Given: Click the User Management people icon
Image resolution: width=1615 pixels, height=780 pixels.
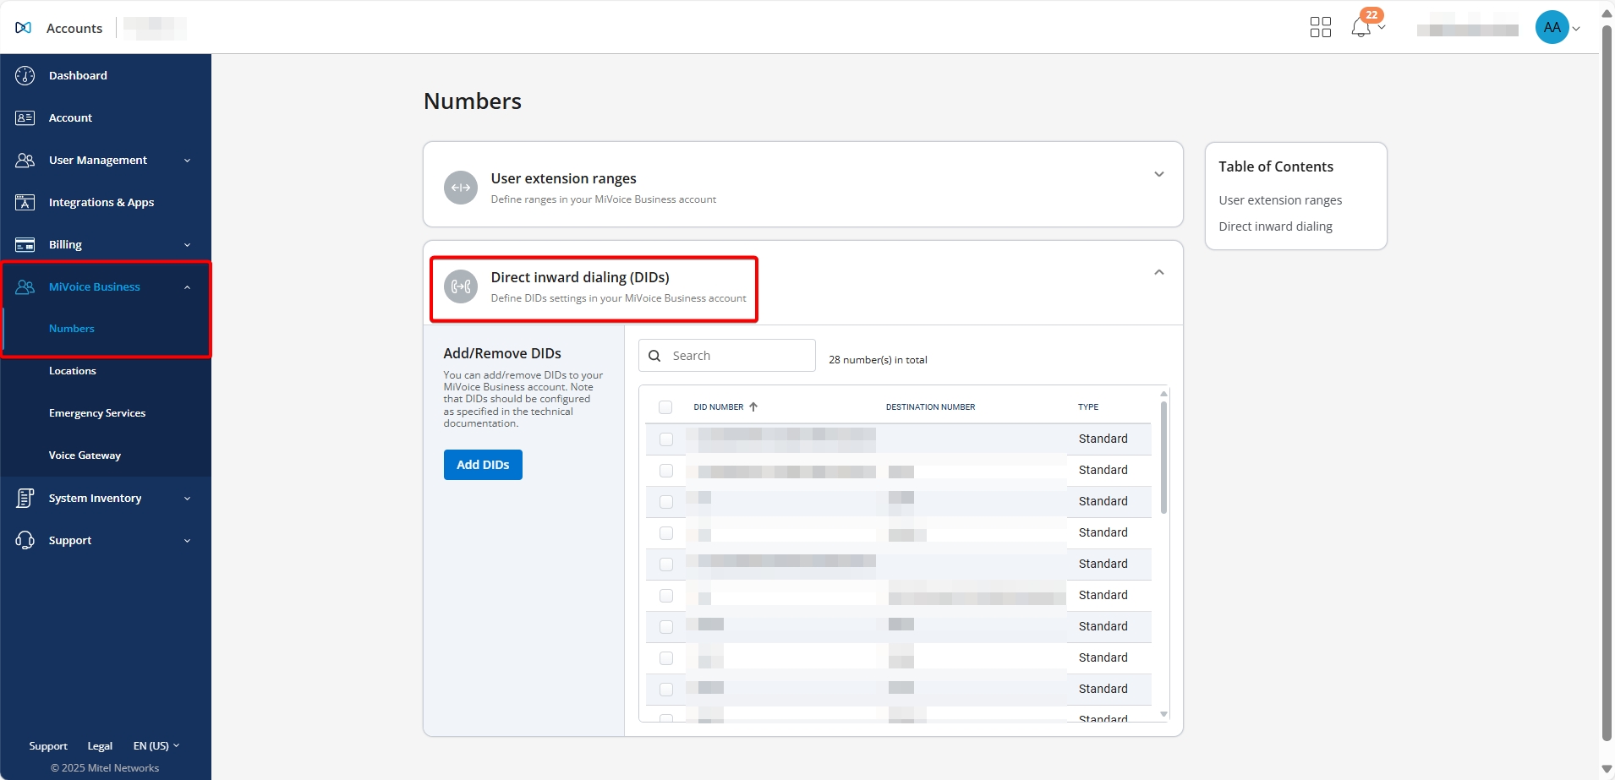Looking at the screenshot, I should tap(25, 160).
